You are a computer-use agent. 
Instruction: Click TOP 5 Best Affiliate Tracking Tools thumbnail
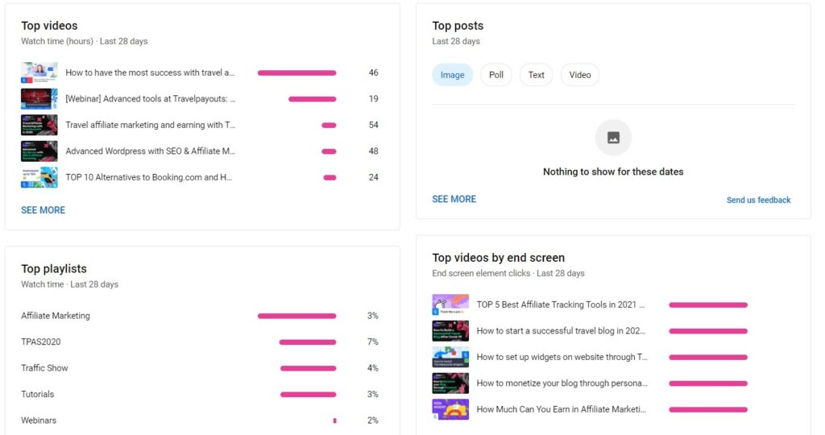450,304
